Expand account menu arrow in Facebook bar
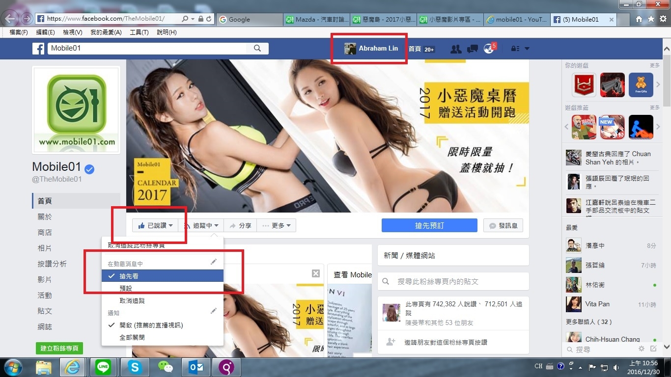Screen dimensions: 671x377 point(527,49)
